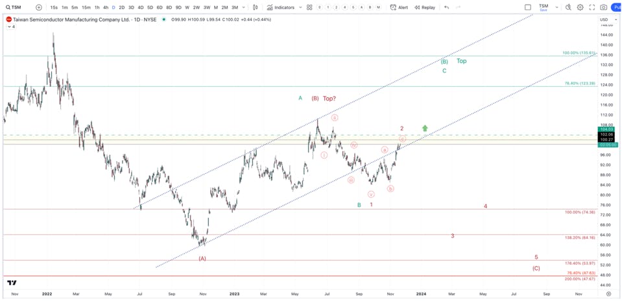This screenshot has width=622, height=301.
Task: Select the active D daily timeframe
Action: tap(114, 7)
